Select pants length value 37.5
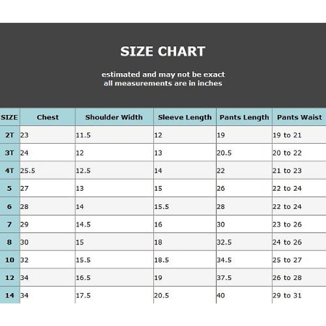326x326 pixels. (x=224, y=278)
